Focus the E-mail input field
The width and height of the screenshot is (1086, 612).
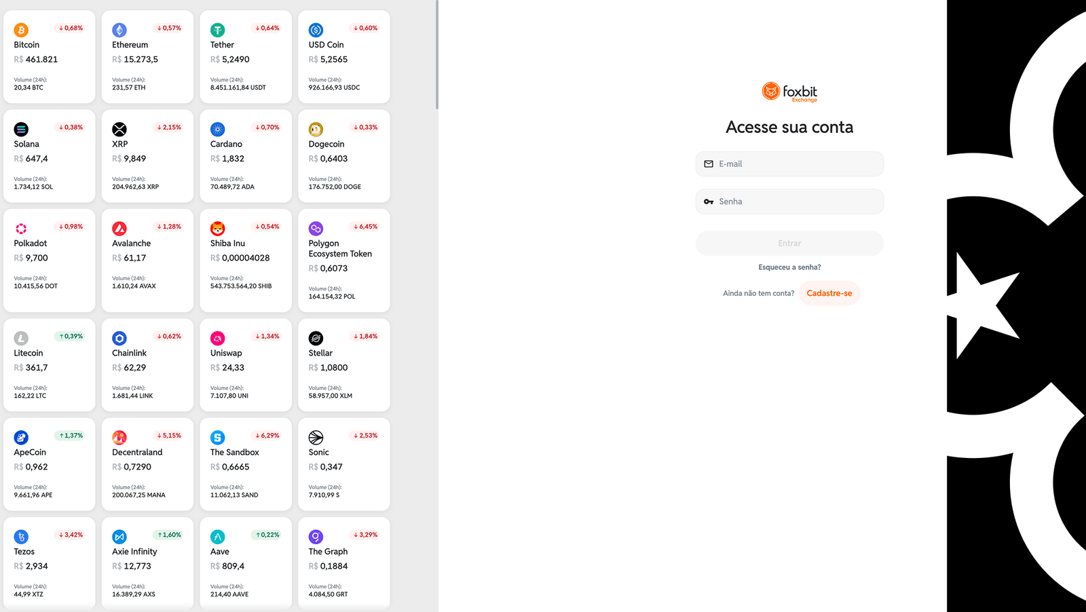(789, 164)
